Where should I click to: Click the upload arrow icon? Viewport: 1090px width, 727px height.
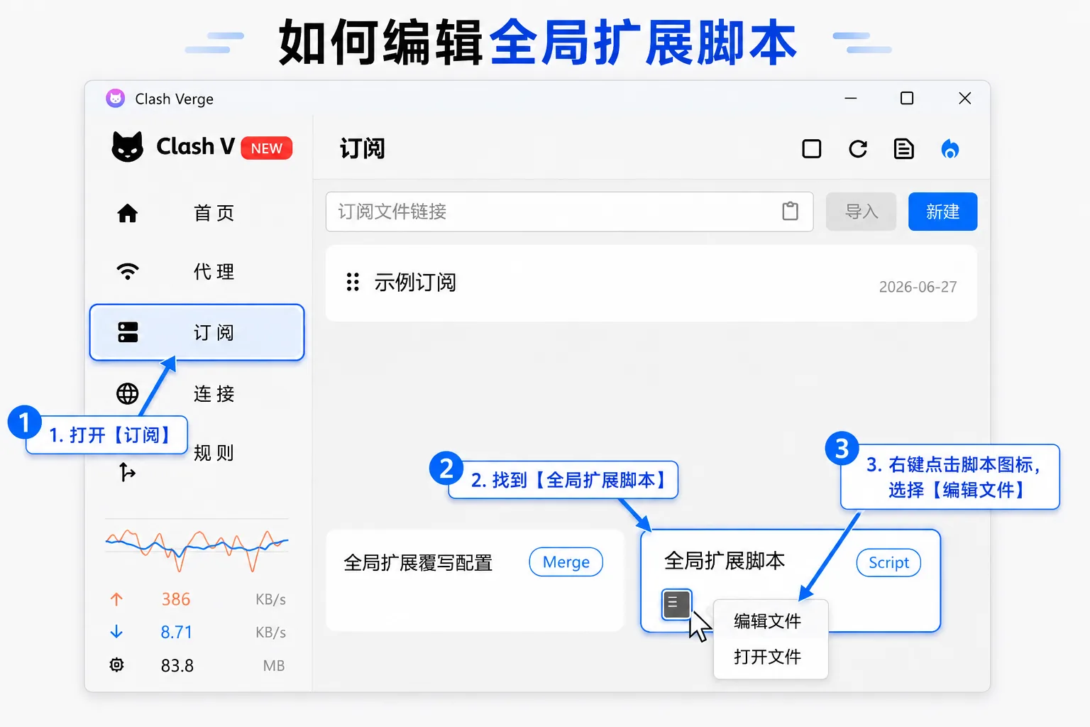(x=117, y=599)
